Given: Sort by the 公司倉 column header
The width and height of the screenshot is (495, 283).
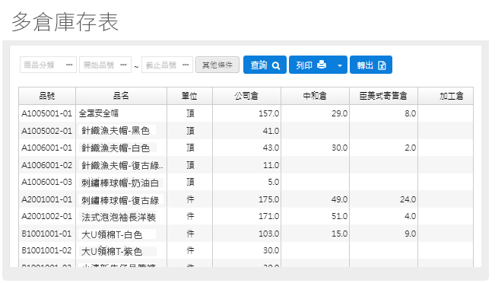Looking at the screenshot, I should point(246,96).
